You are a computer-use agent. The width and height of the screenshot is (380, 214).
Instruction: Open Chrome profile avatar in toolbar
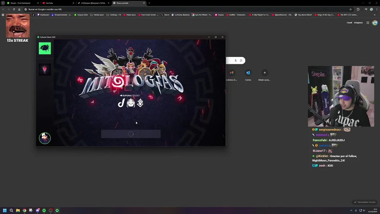[371, 9]
